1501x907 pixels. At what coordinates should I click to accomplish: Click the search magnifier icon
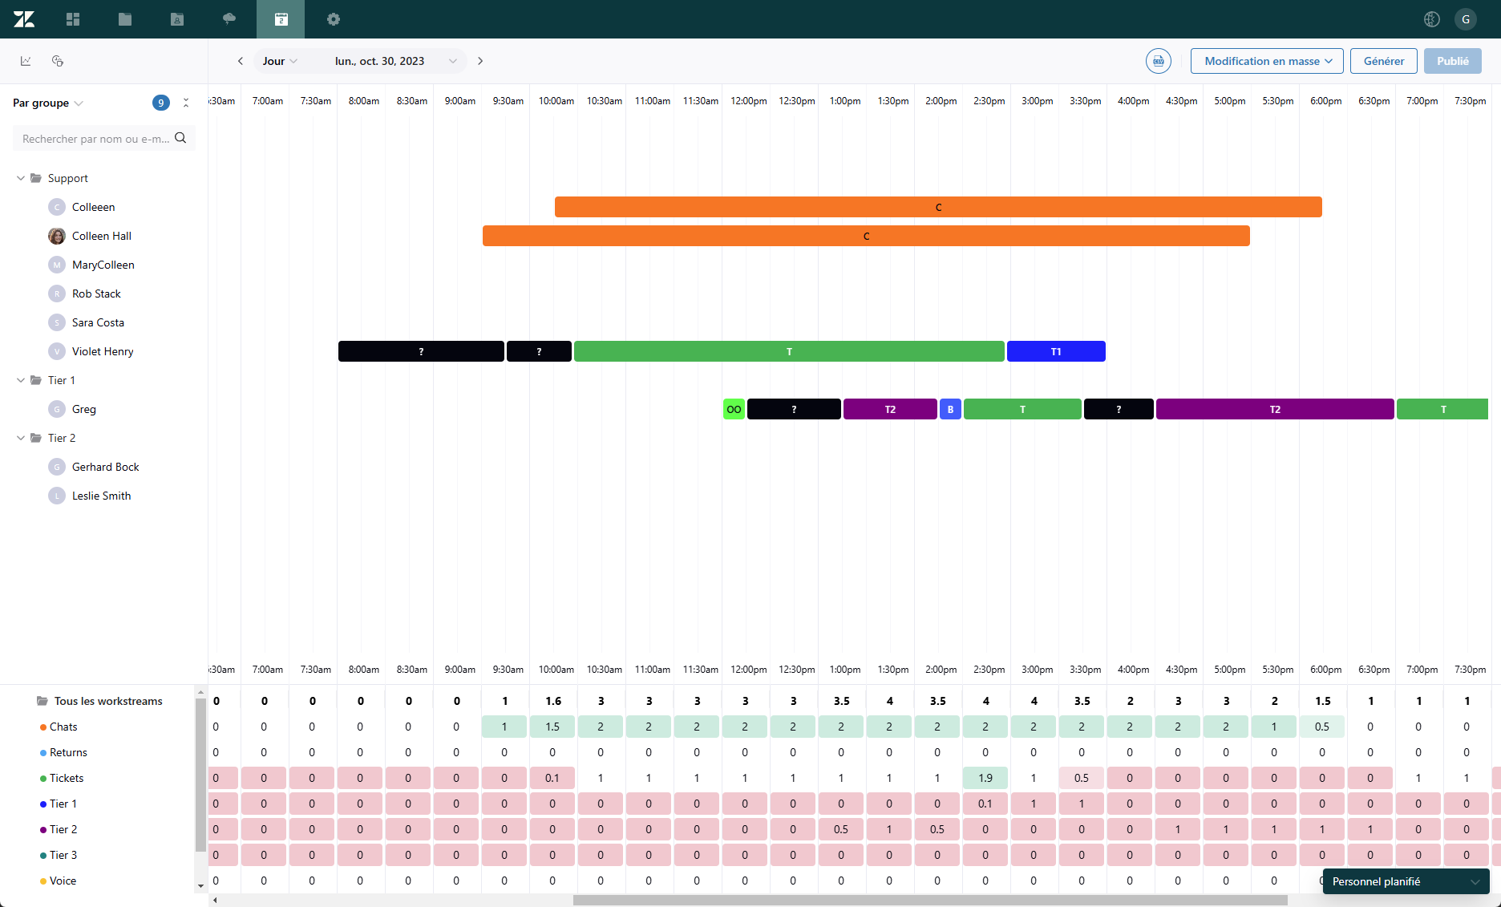point(180,138)
